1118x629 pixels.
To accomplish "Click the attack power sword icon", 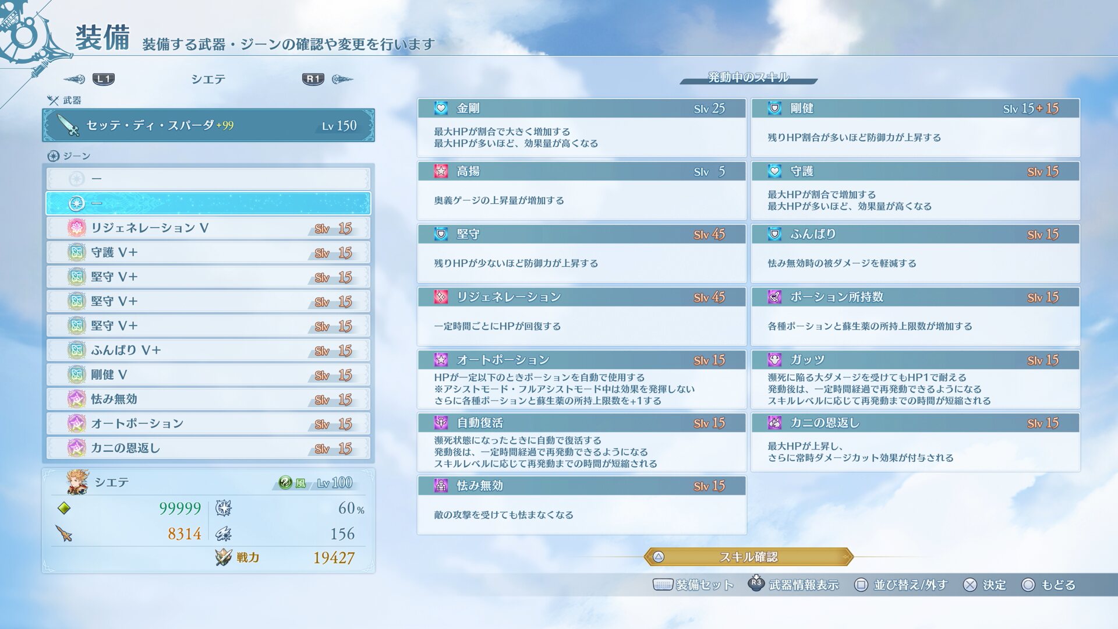I will point(64,533).
